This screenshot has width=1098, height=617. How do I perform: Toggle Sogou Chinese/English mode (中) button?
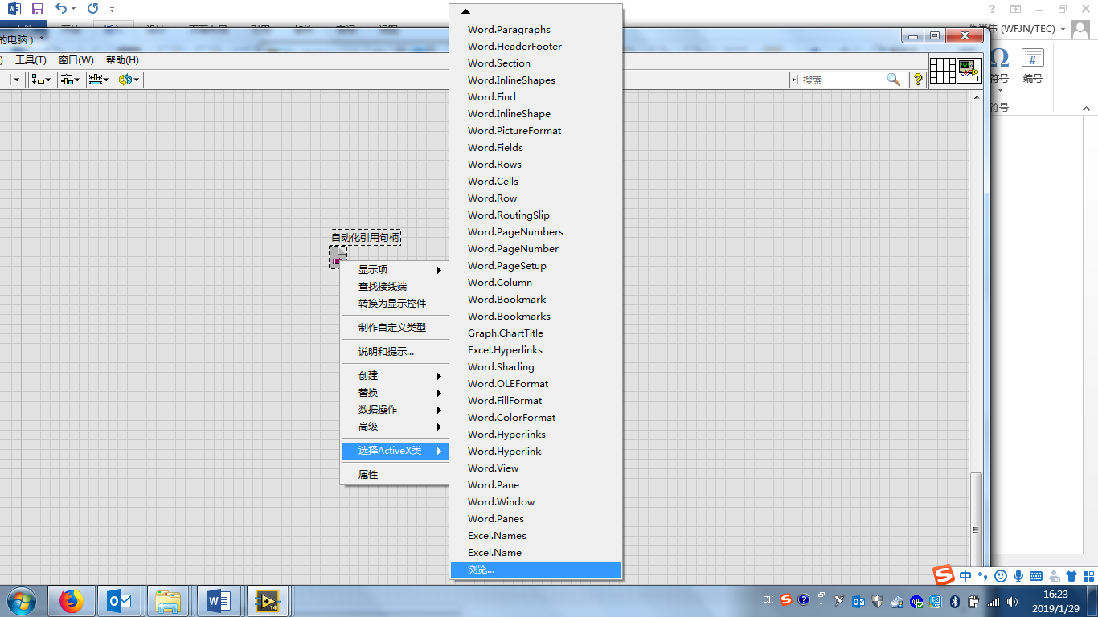click(965, 576)
